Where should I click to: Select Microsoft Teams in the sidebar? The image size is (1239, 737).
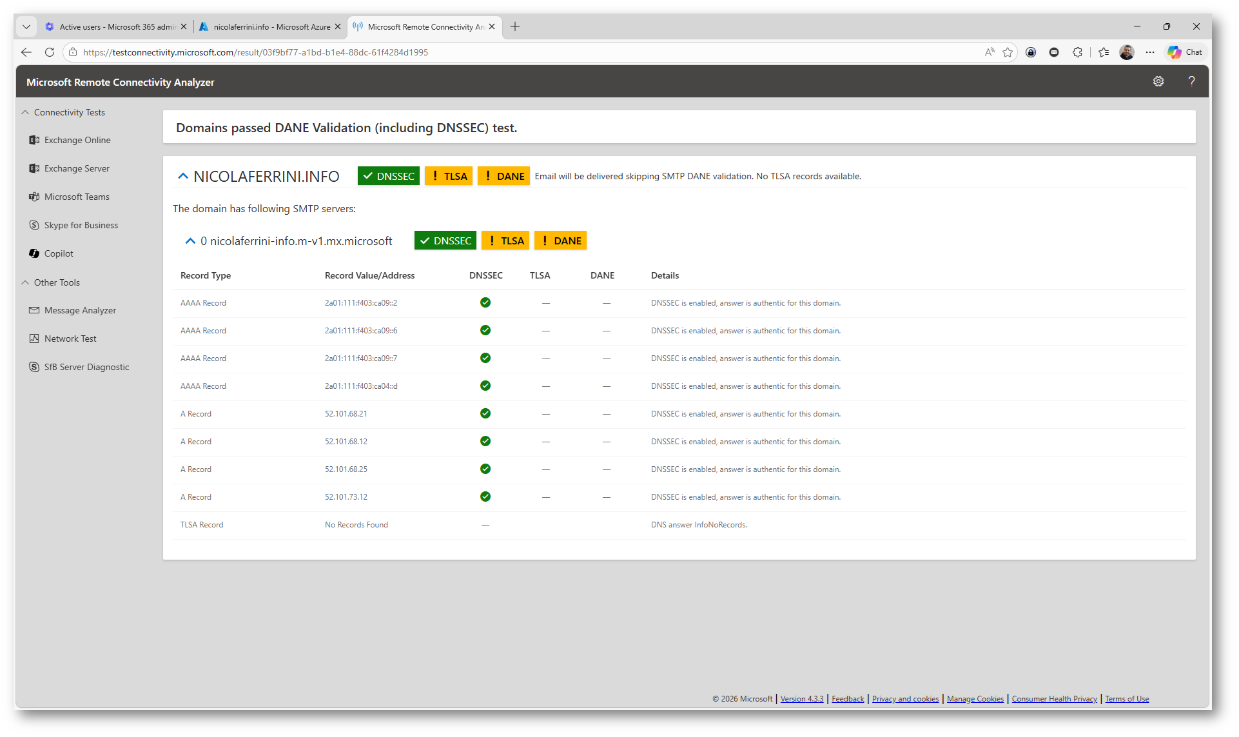[x=76, y=197]
